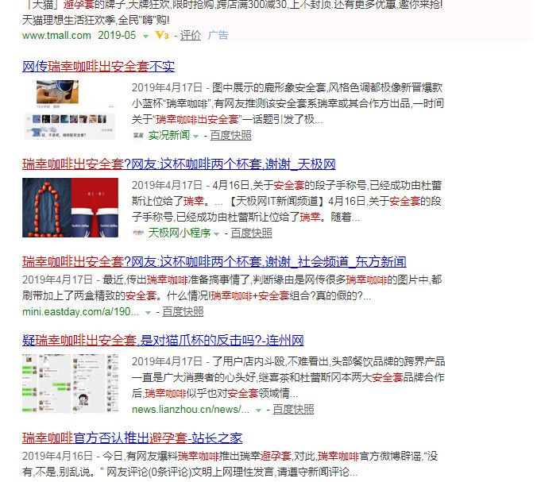Open the 连州网 result title link
Viewport: 537px width, 482px height.
pyautogui.click(x=163, y=341)
